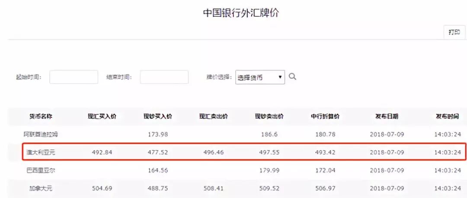467x198 pixels.
Task: Click value 509.52 in Canadian dollar row
Action: [x=269, y=189]
